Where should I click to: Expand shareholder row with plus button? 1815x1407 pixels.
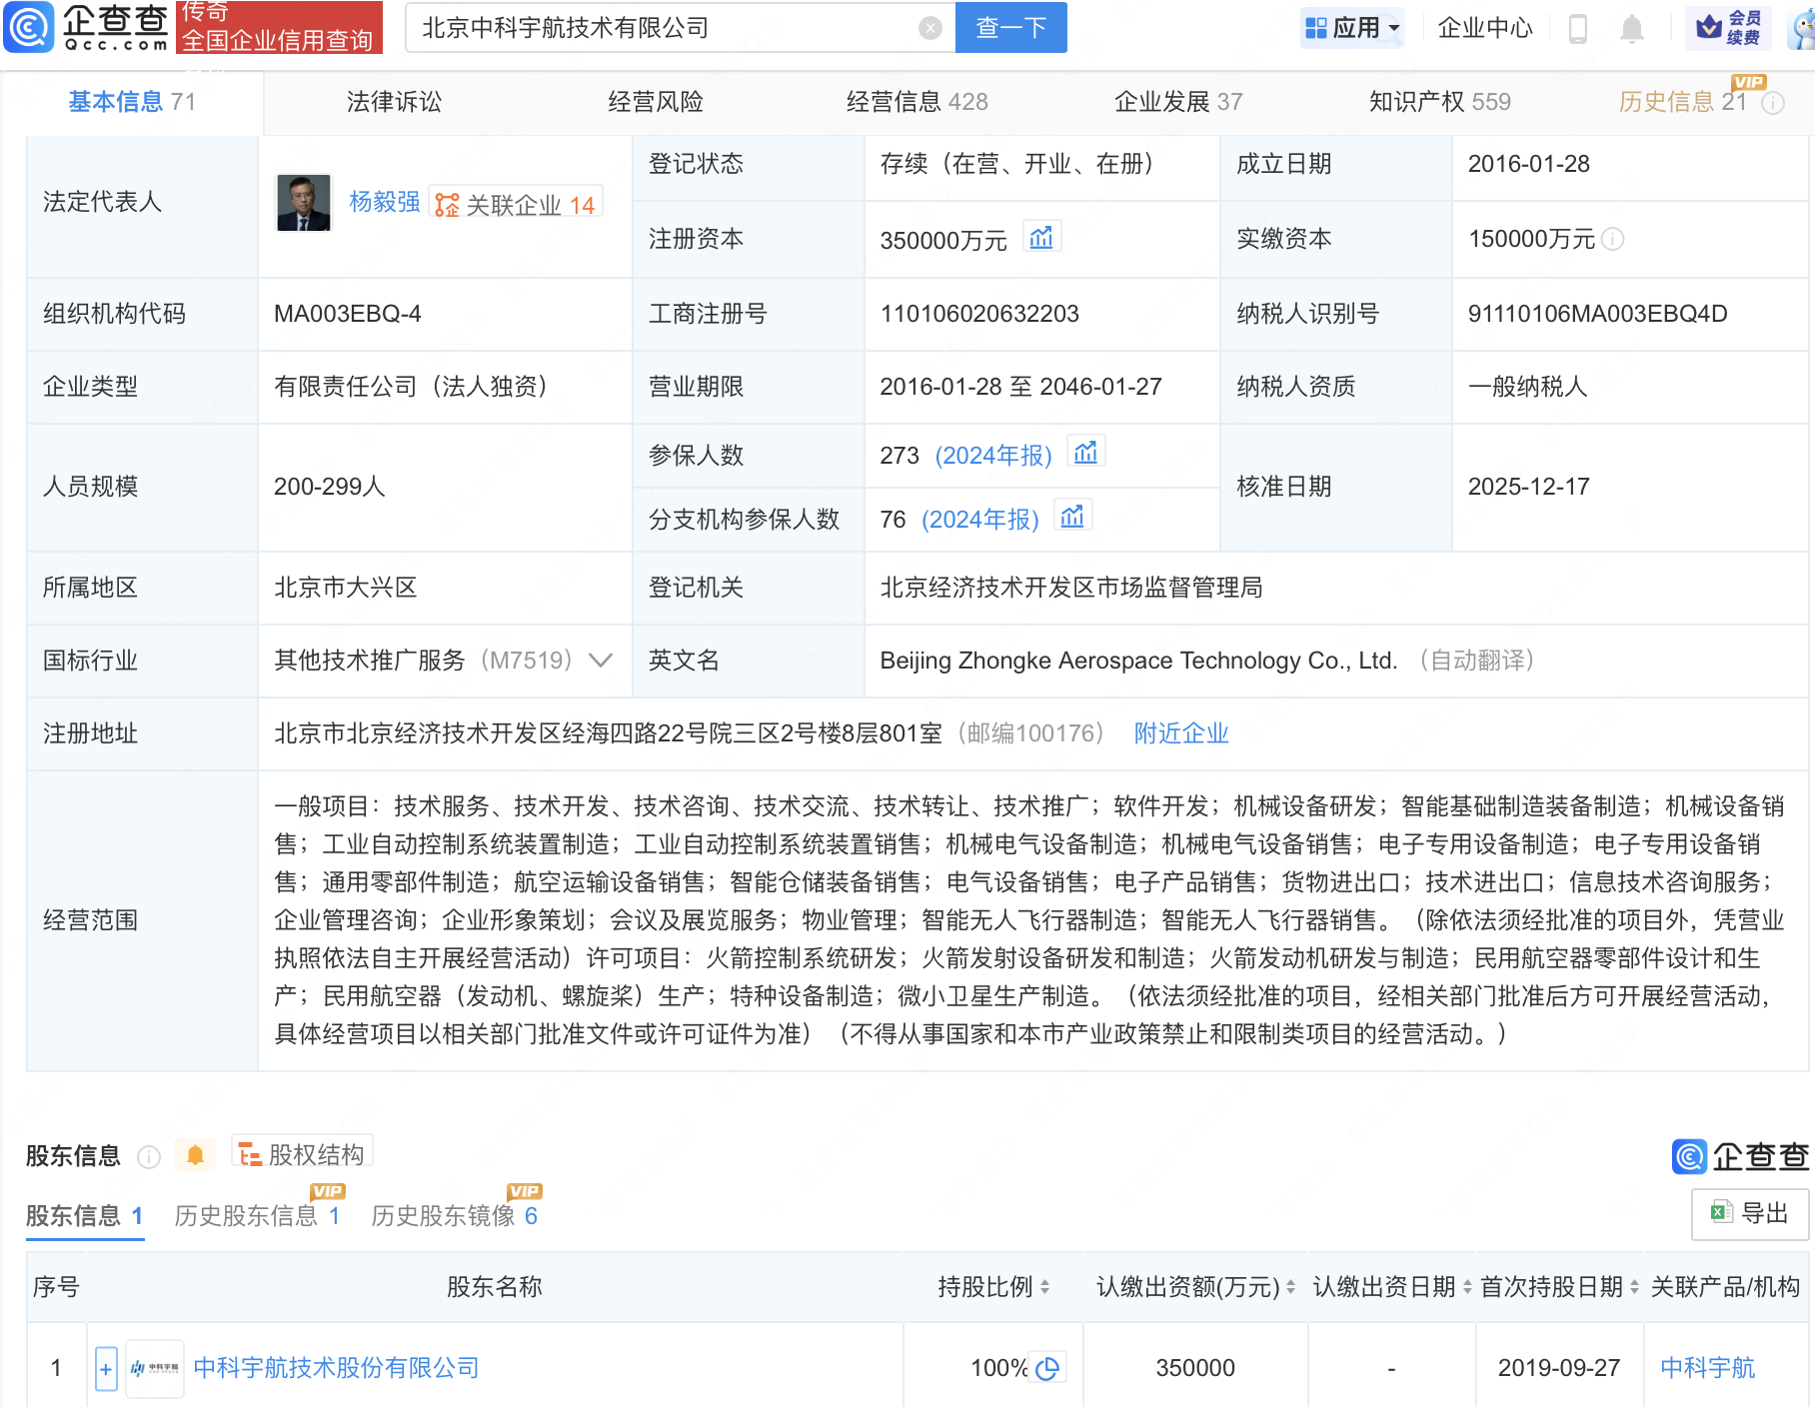point(106,1368)
